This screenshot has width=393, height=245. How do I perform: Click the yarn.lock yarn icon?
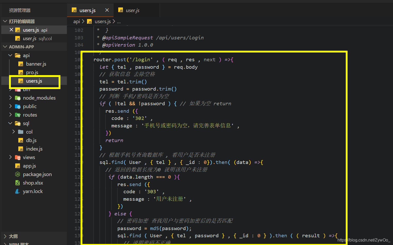click(x=18, y=191)
